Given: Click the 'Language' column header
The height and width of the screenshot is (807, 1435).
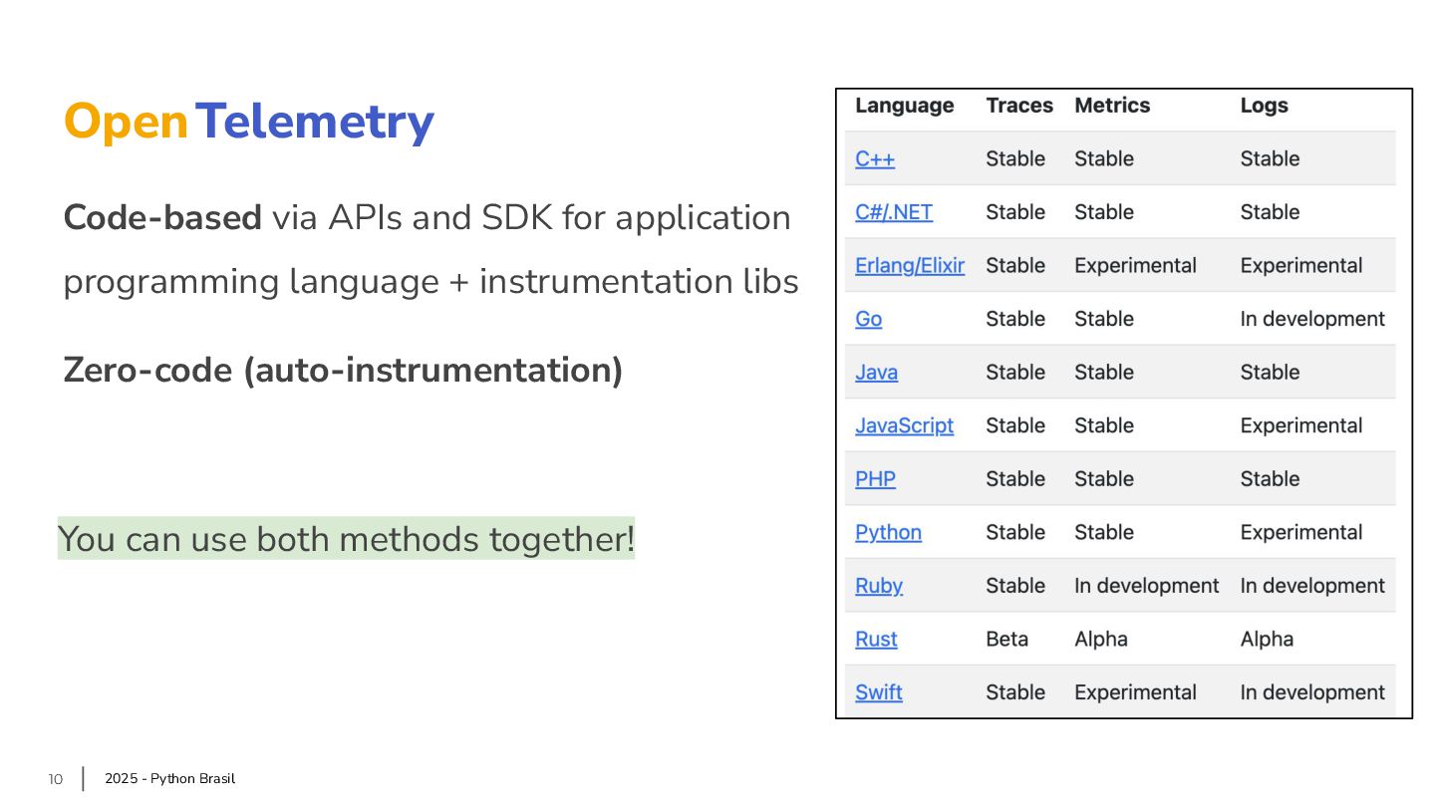Looking at the screenshot, I should tap(904, 106).
